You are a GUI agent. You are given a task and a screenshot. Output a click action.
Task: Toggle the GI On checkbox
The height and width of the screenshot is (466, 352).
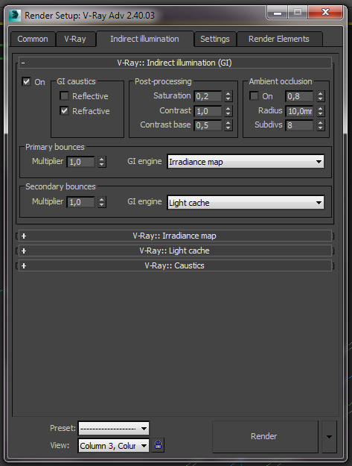pyautogui.click(x=26, y=82)
